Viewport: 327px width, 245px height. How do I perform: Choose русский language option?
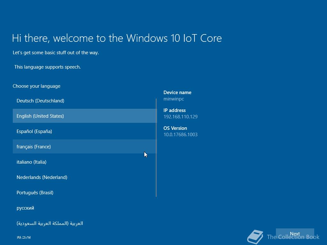coord(84,208)
